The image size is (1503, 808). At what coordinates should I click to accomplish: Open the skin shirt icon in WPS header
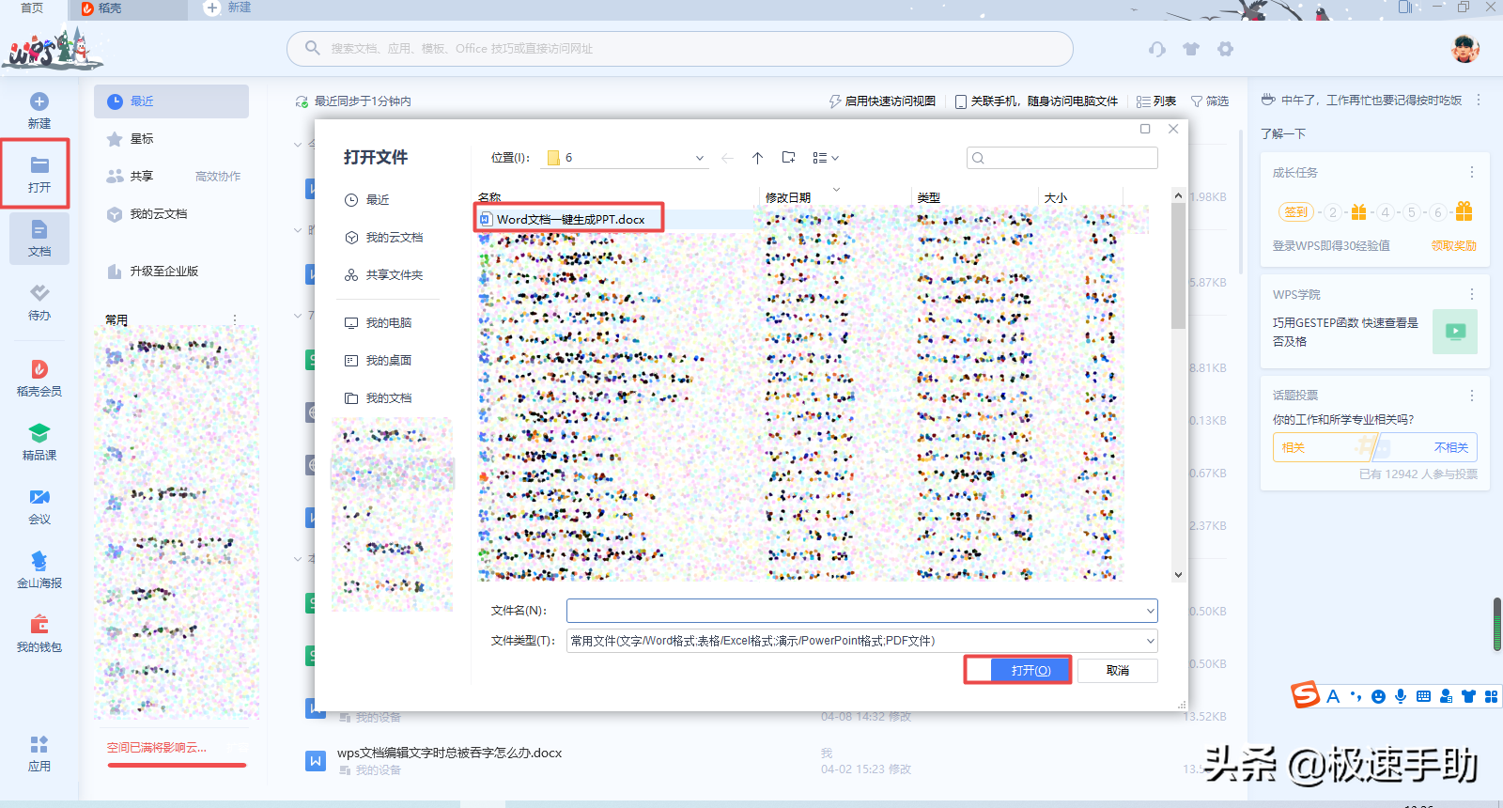[1191, 49]
